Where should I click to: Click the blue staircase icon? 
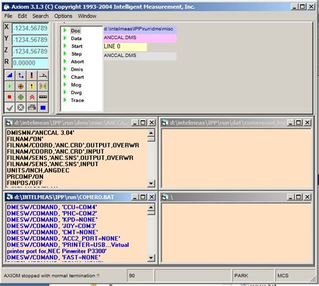[x=9, y=75]
